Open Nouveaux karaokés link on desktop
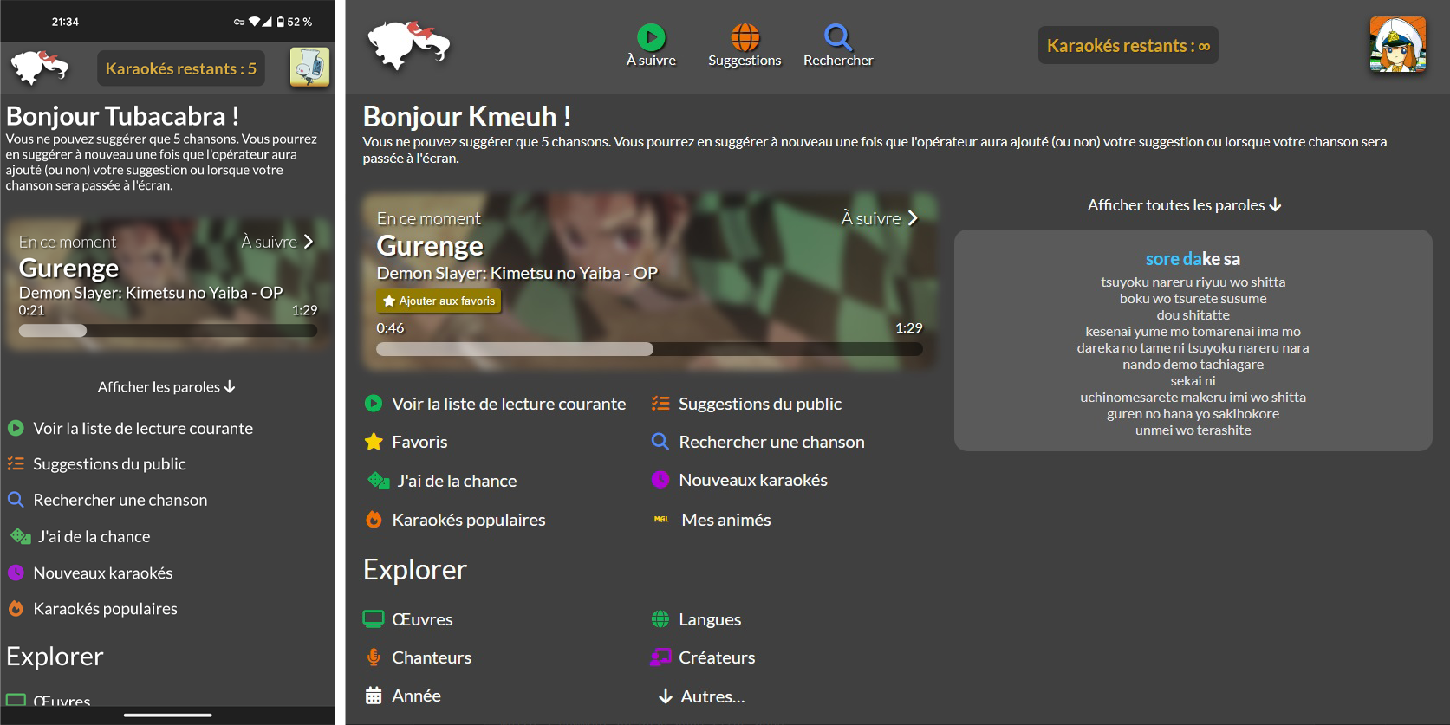The image size is (1450, 725). click(x=739, y=480)
